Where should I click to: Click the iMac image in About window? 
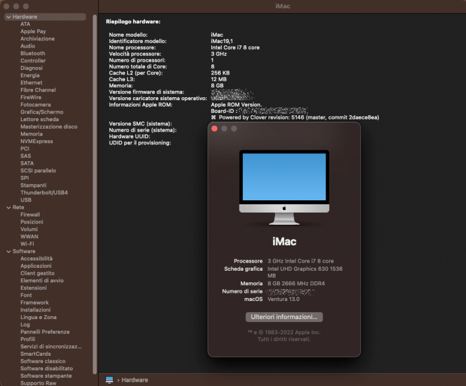(284, 187)
